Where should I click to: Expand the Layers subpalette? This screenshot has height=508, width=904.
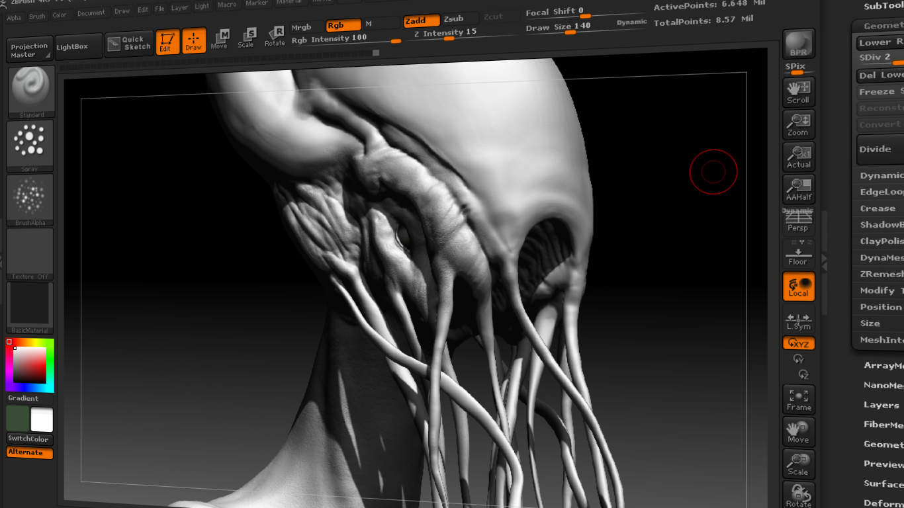tap(883, 405)
